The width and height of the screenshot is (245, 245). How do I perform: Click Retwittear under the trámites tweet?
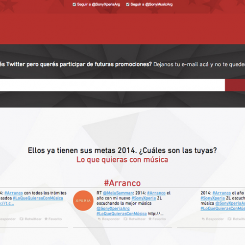(x=30, y=219)
